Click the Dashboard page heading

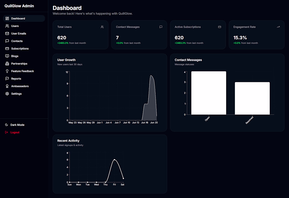(67, 8)
